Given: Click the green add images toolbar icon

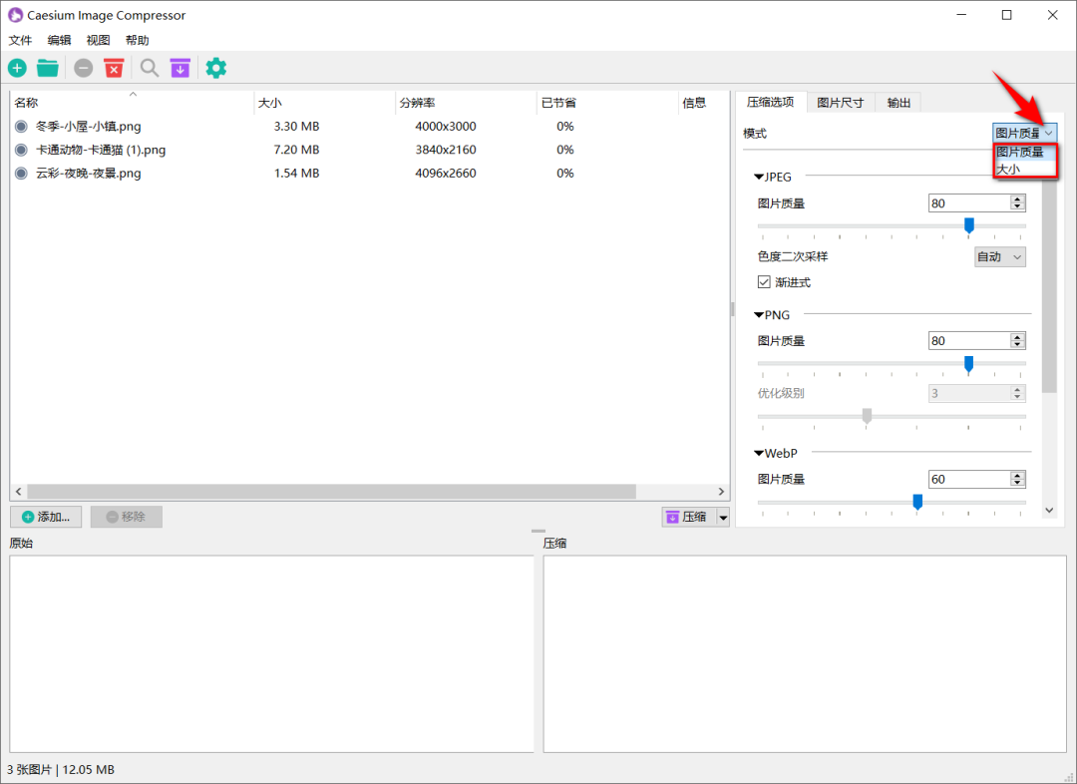Looking at the screenshot, I should pos(17,68).
